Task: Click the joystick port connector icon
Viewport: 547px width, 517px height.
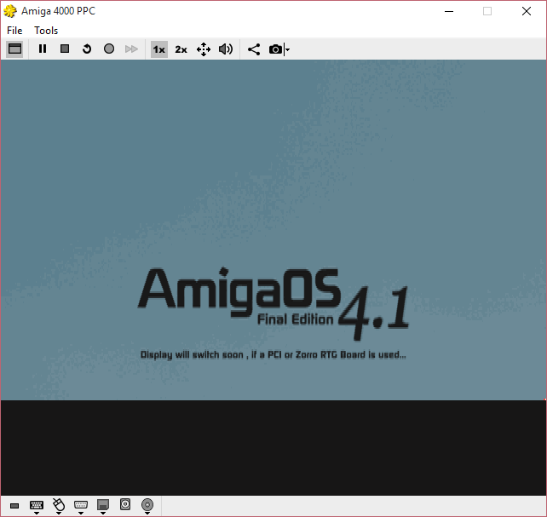Action: tap(81, 504)
